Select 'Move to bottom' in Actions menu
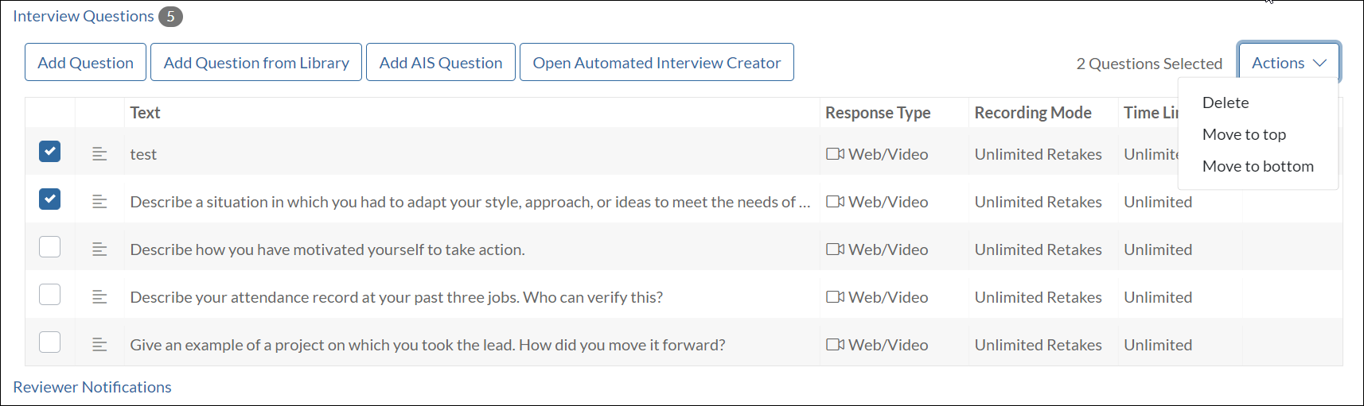1364x406 pixels. (1257, 166)
